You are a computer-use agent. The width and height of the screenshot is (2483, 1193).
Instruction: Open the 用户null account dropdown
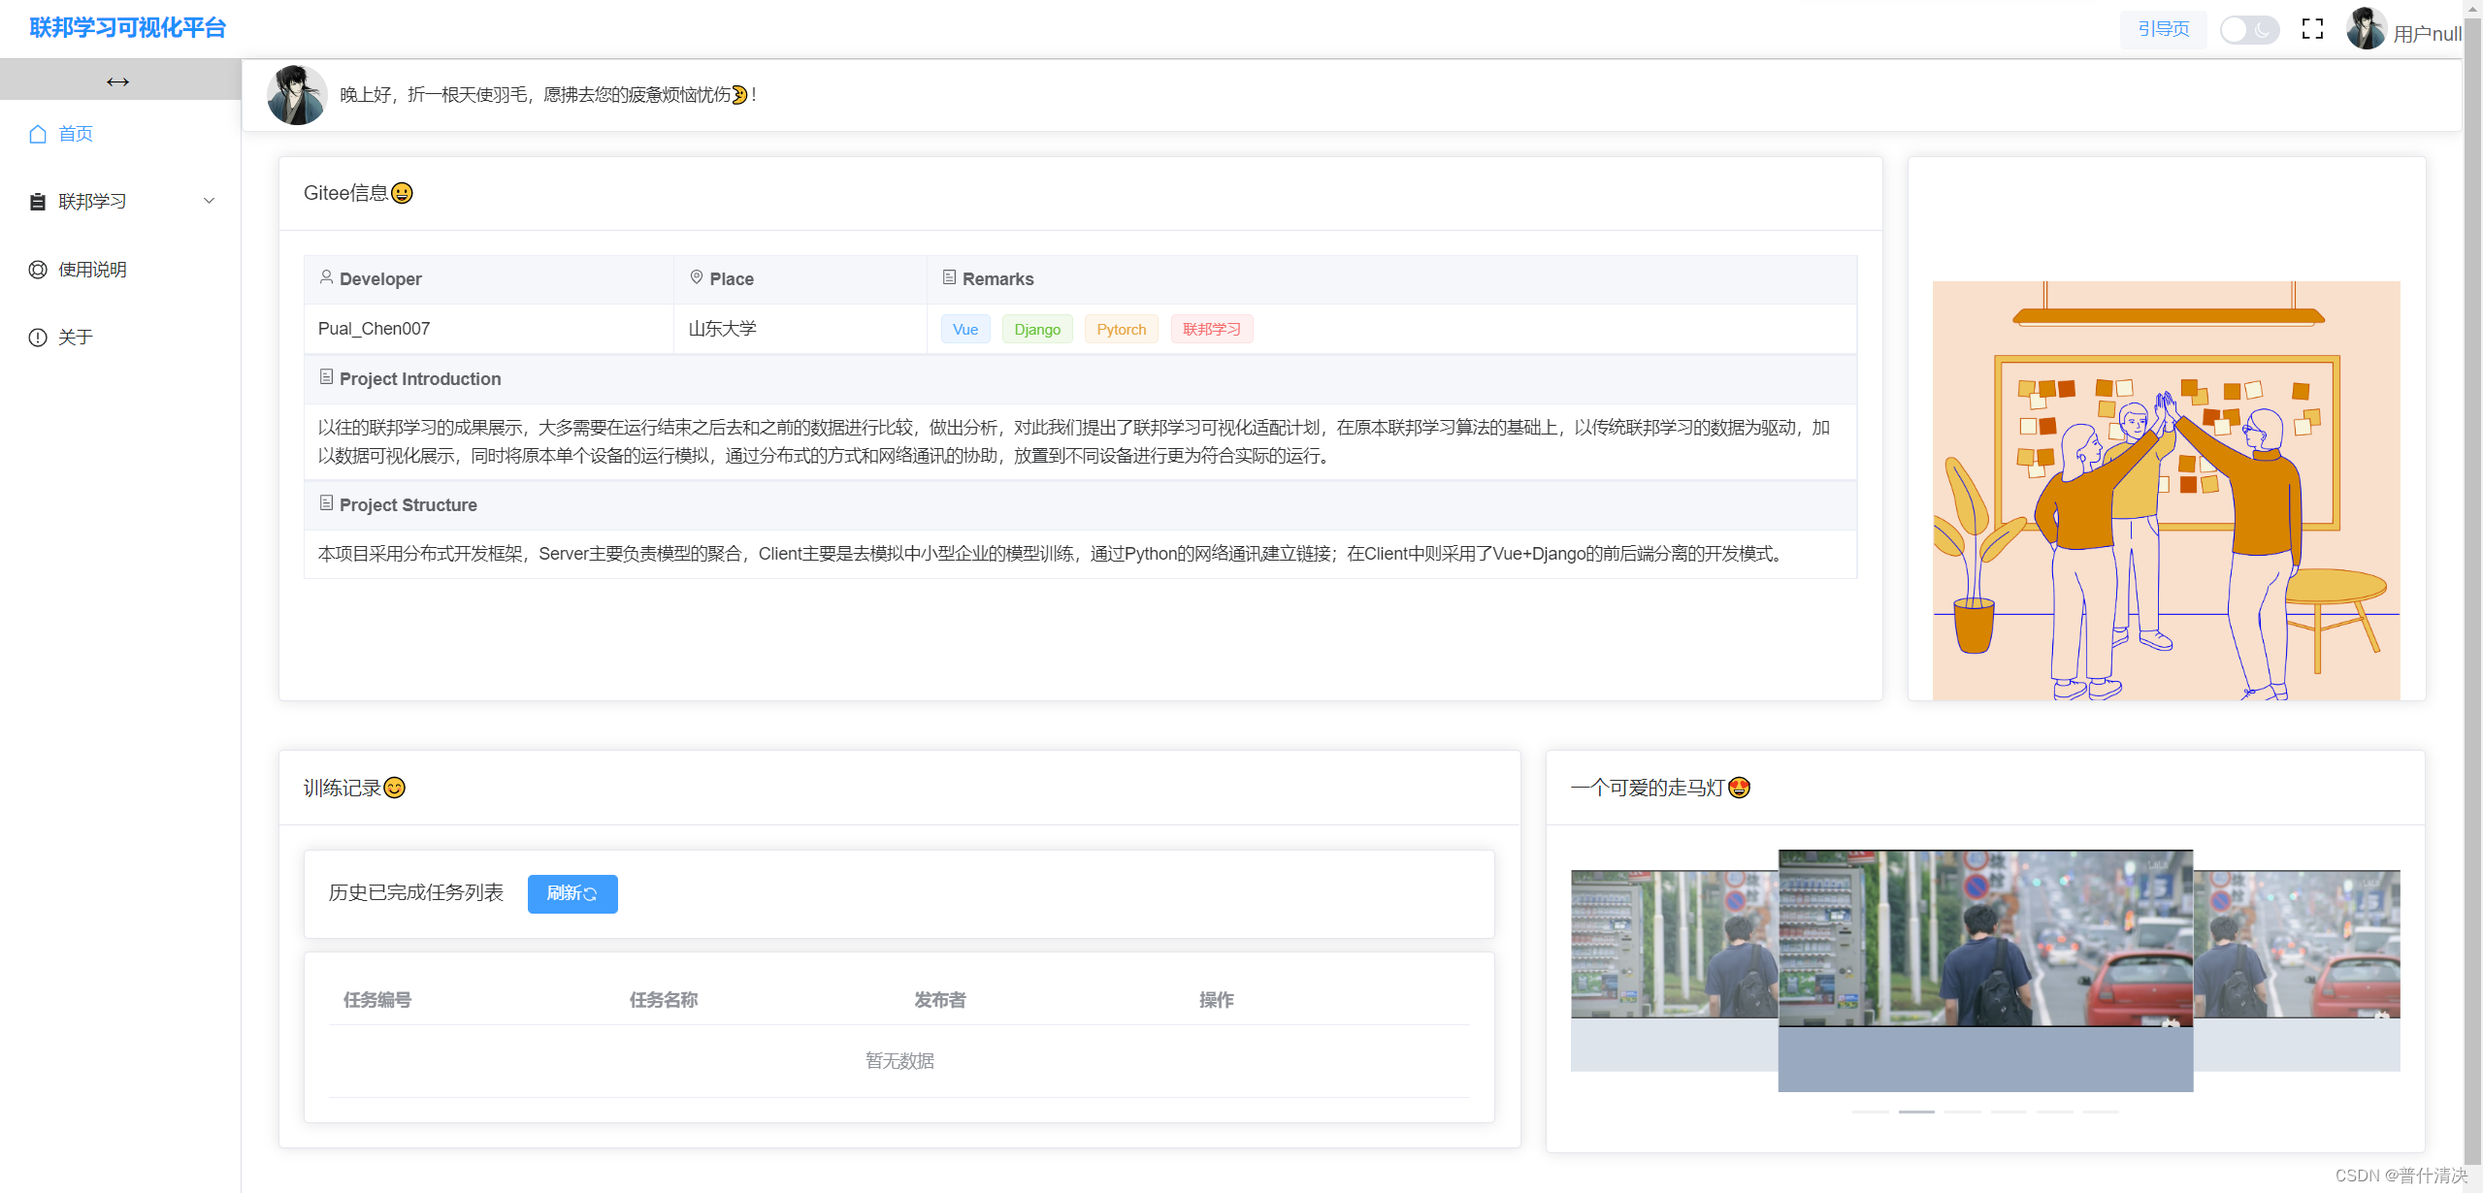(x=2427, y=34)
